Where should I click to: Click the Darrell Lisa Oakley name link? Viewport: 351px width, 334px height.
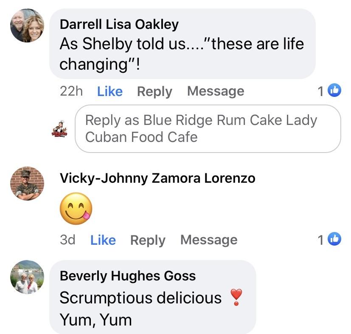point(119,24)
